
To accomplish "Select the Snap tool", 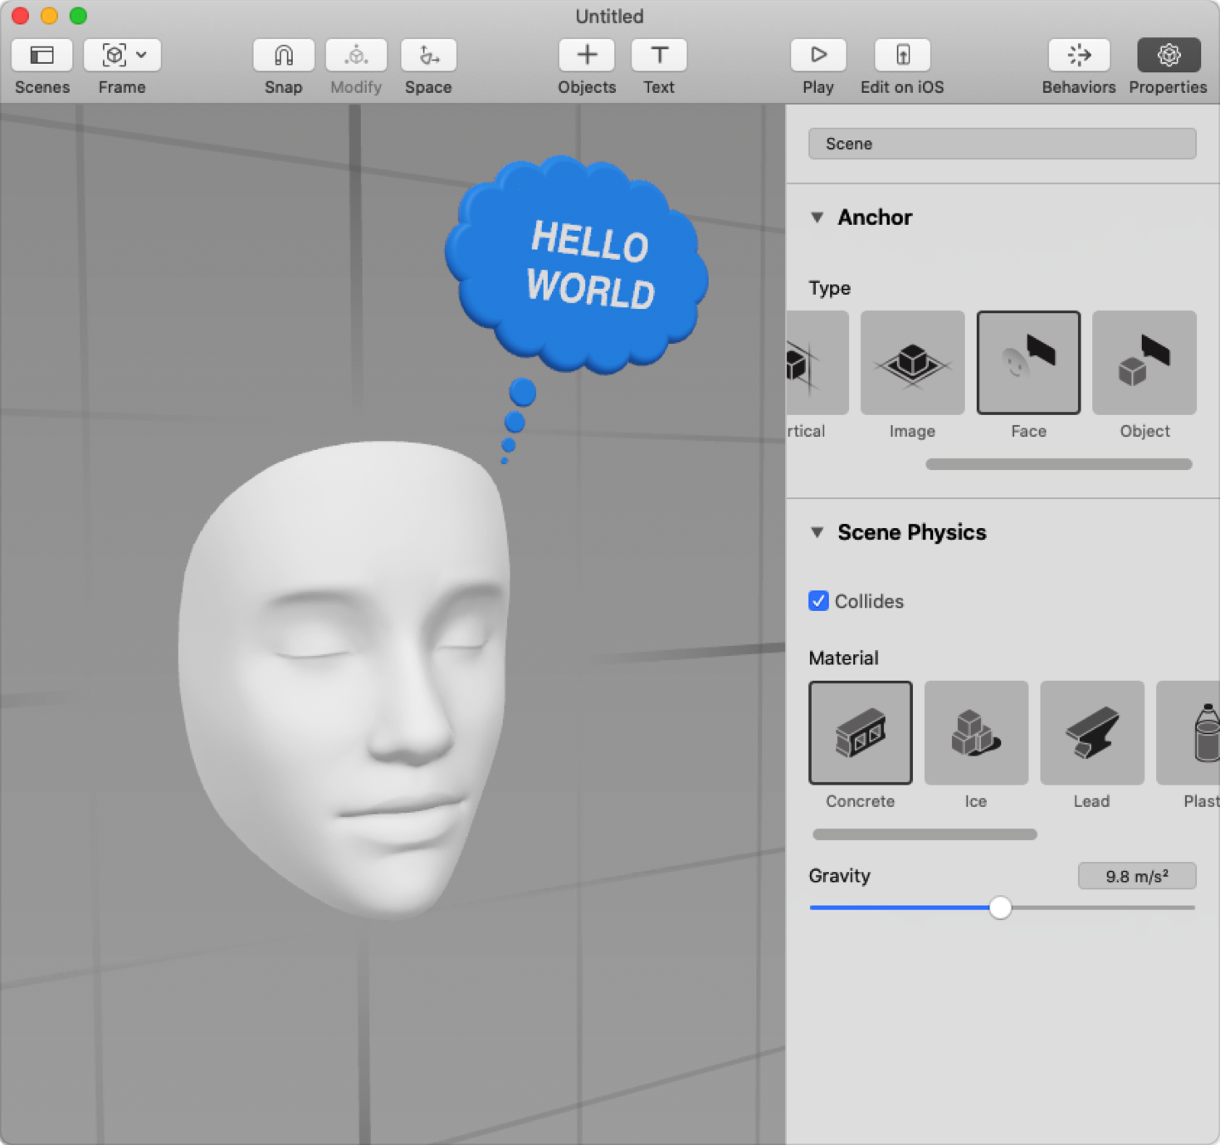I will [x=282, y=55].
